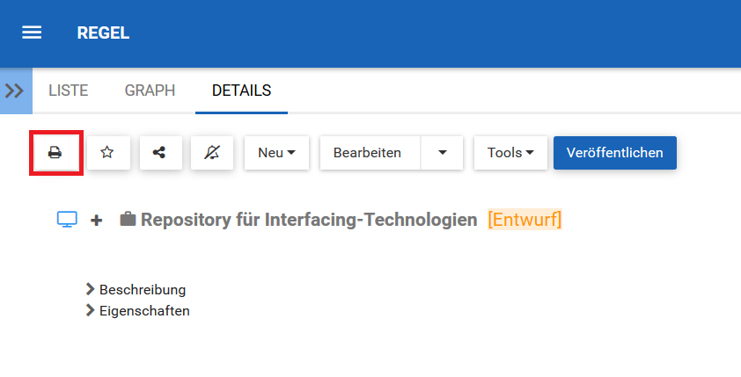Viewport: 741px width, 377px height.
Task: Click the print icon button
Action: (x=55, y=153)
